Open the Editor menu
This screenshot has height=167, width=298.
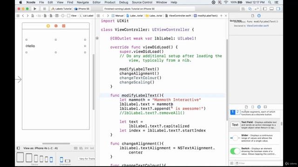(96, 2)
